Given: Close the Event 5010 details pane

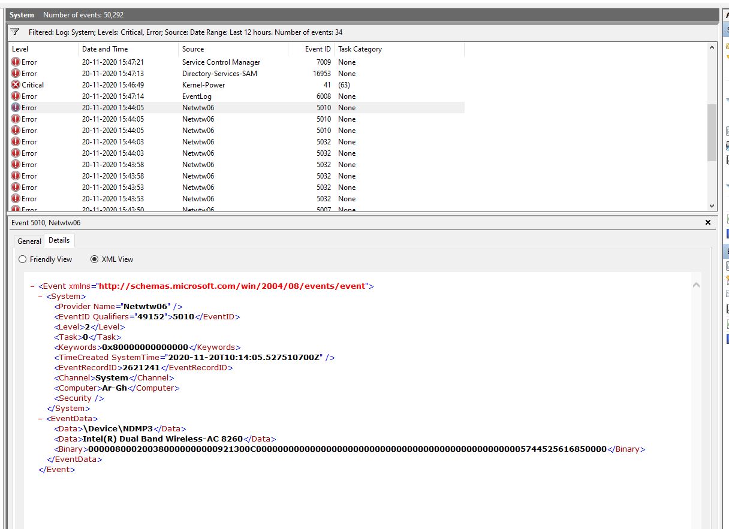Looking at the screenshot, I should pyautogui.click(x=708, y=222).
